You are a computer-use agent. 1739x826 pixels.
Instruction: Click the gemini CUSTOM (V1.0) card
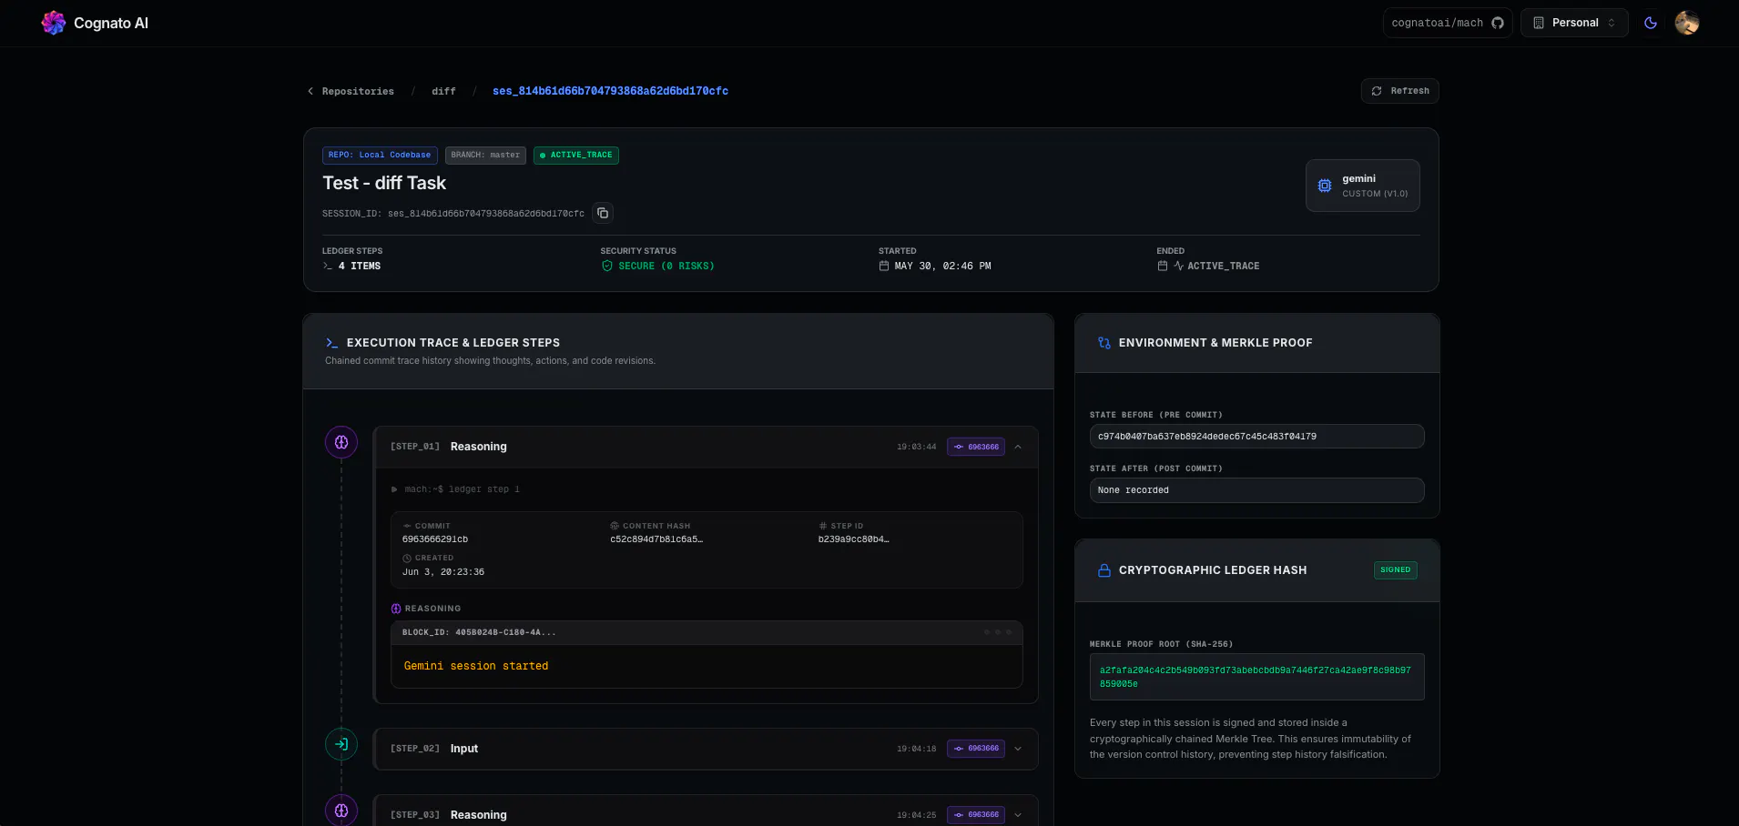pos(1362,186)
